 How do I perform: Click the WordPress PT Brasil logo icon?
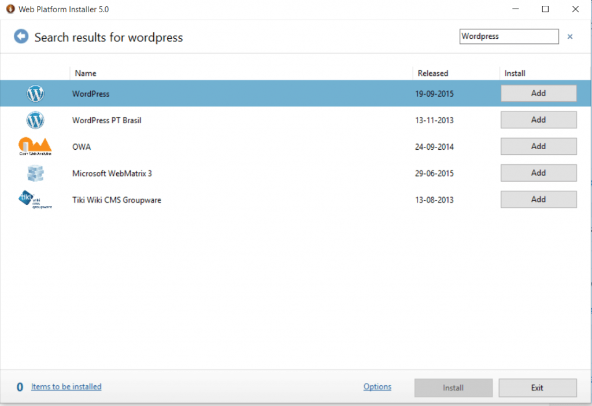click(35, 120)
